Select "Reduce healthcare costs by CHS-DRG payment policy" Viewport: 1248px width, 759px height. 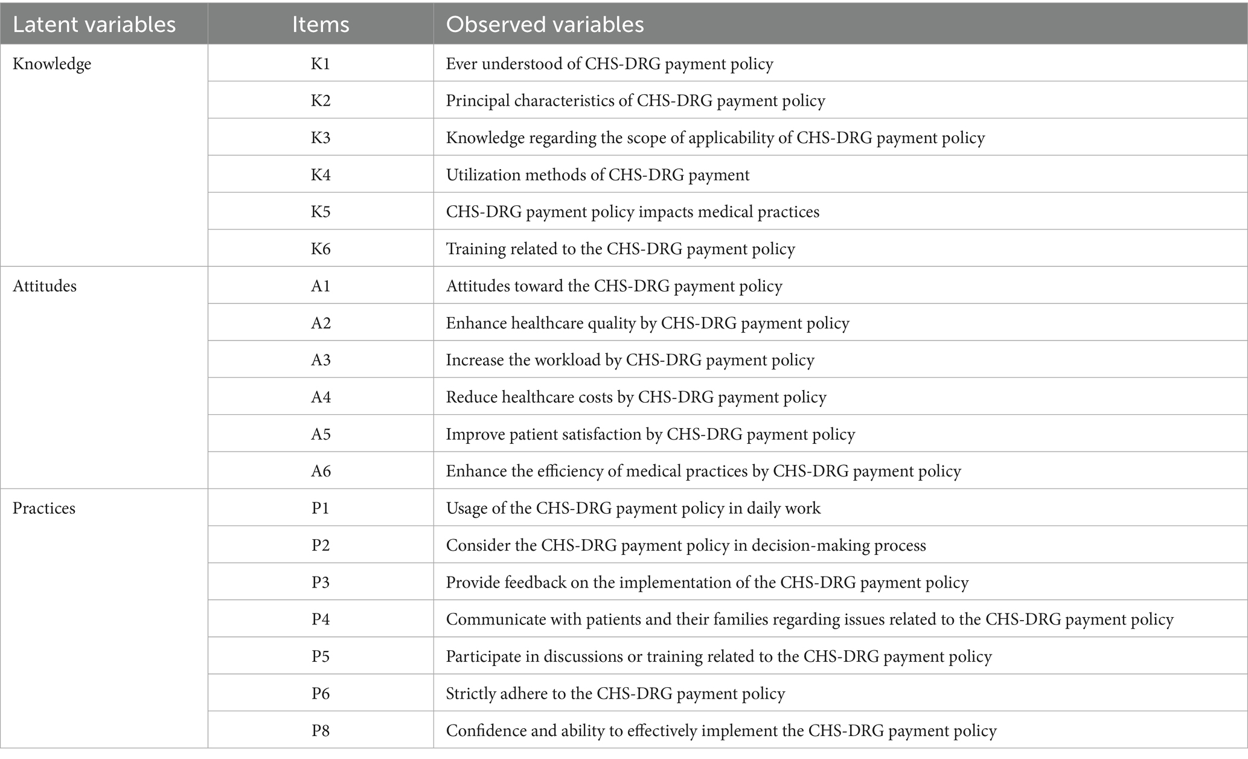(636, 397)
